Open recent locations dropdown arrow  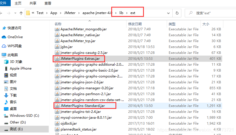coord(15,13)
